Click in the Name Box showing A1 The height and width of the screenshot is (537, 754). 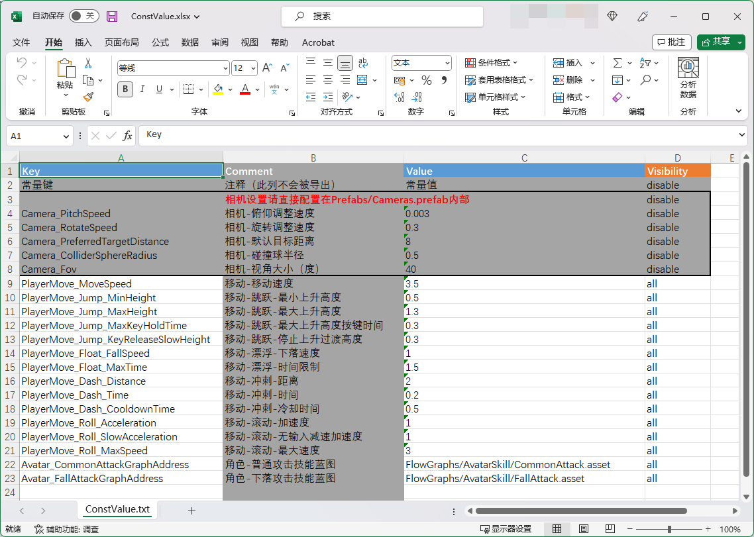pos(40,136)
